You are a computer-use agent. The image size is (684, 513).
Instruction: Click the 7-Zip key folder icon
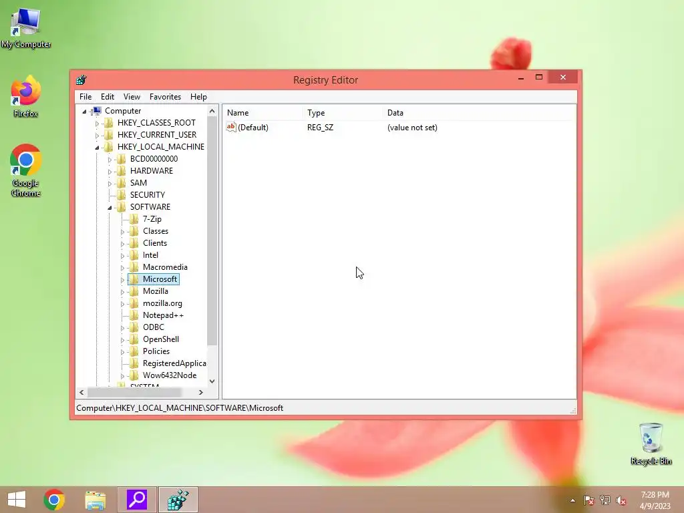click(x=134, y=219)
